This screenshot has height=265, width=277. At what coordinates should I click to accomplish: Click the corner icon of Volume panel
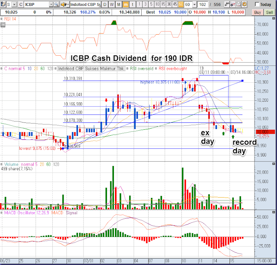click(x=274, y=164)
